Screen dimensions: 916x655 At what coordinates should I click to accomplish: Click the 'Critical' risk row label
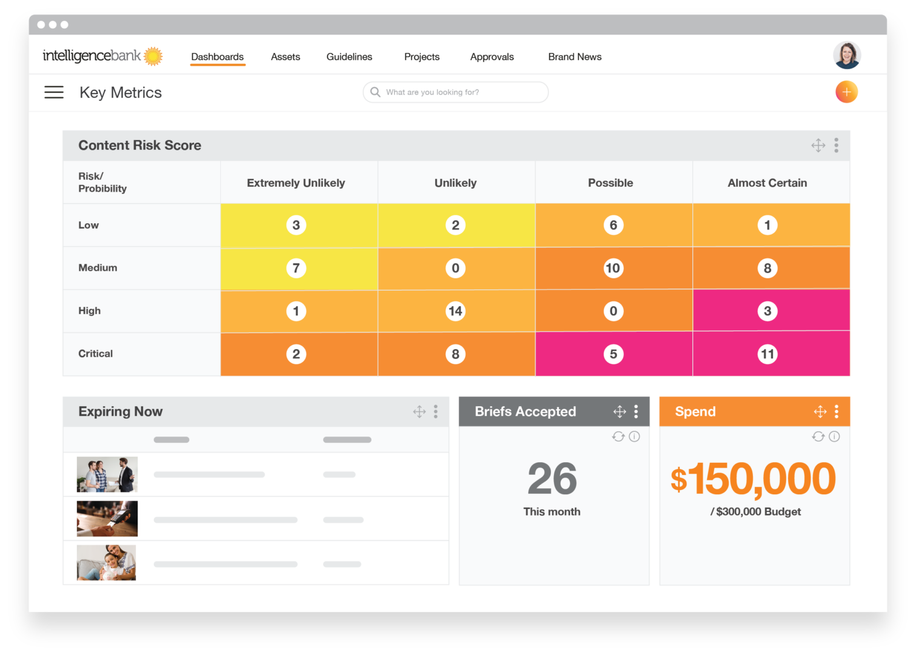[95, 354]
